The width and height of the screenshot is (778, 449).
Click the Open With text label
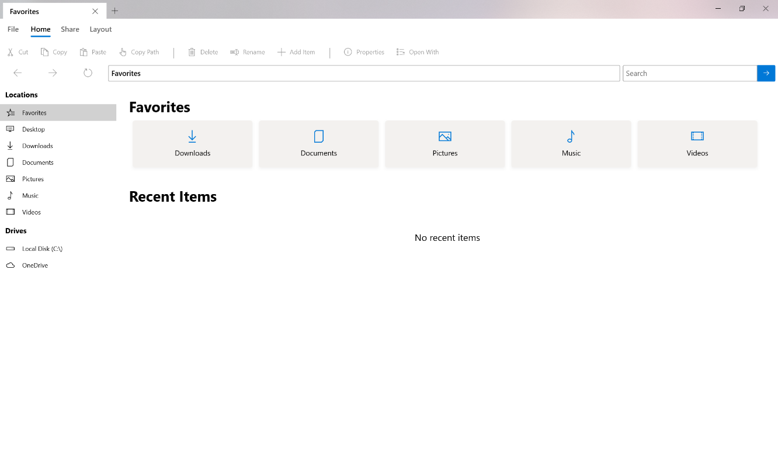pyautogui.click(x=424, y=52)
